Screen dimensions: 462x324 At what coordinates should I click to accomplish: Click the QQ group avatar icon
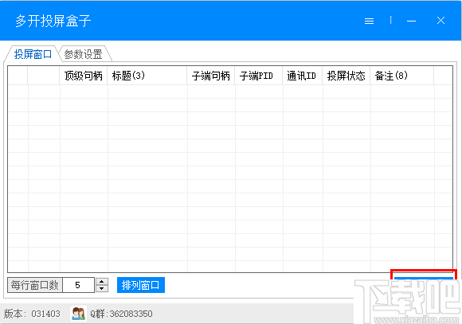pos(78,314)
